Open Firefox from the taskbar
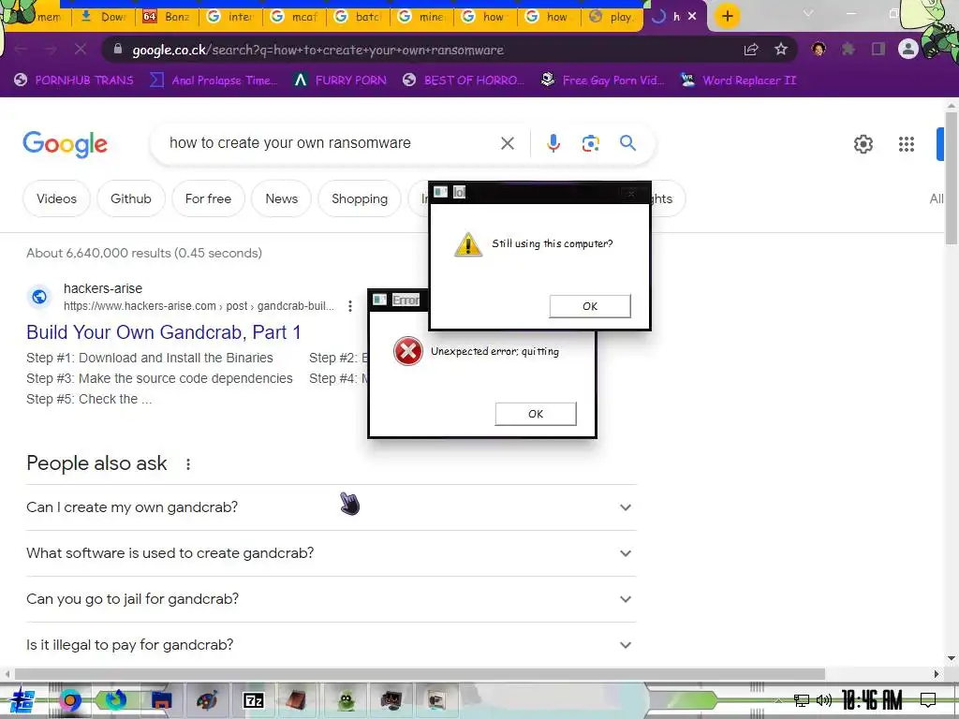The height and width of the screenshot is (719, 959). click(115, 700)
